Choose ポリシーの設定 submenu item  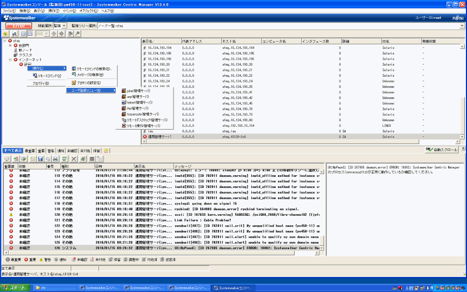point(91,82)
